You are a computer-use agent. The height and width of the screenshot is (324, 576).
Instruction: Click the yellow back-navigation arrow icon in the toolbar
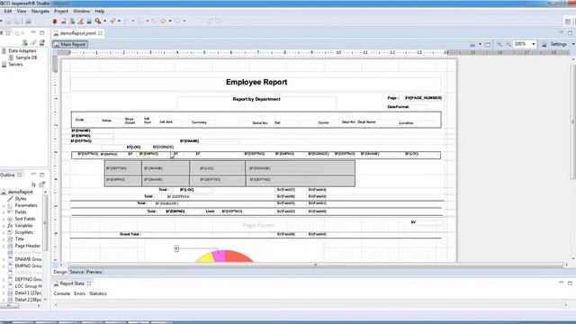pos(163,22)
